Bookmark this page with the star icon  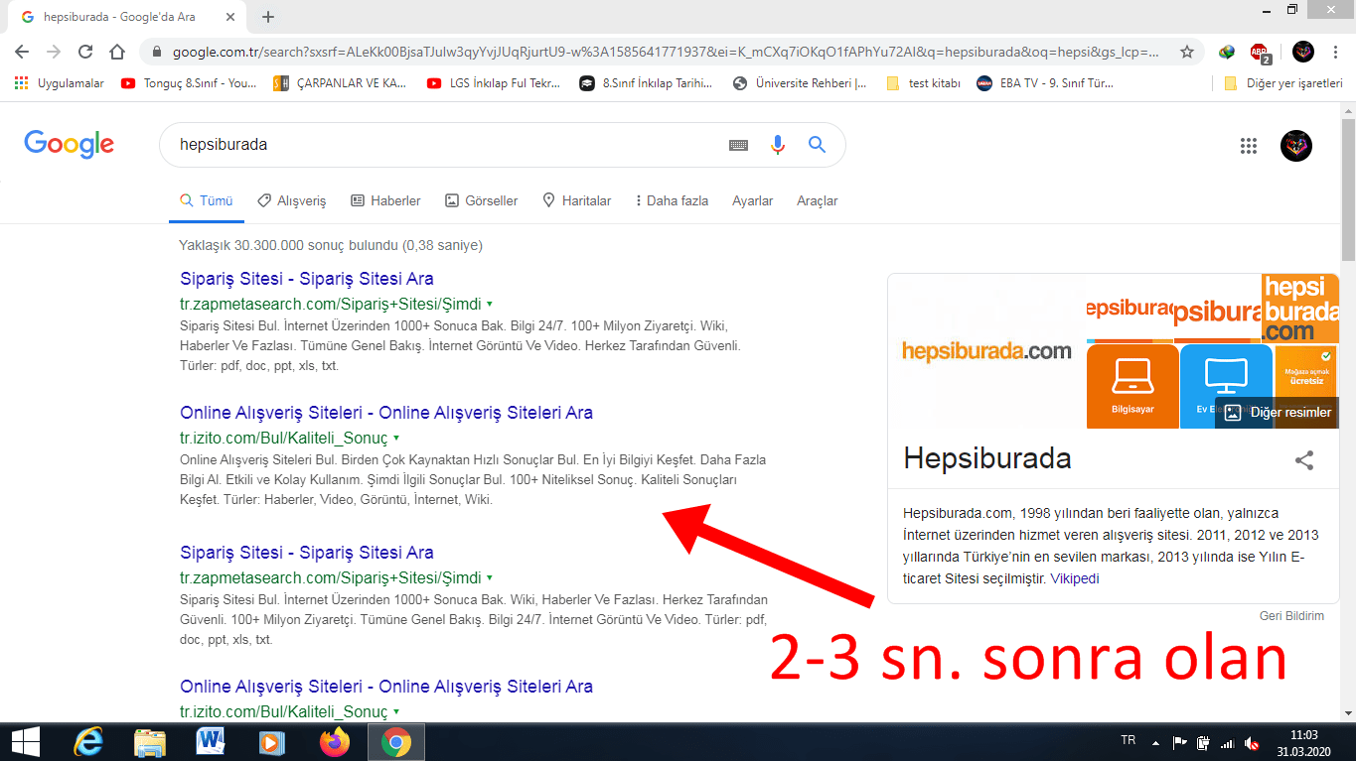click(x=1186, y=52)
